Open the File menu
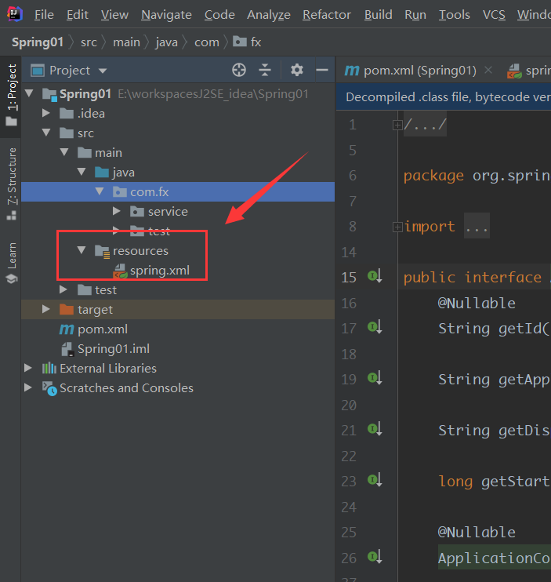 point(44,15)
